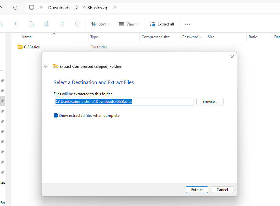This screenshot has width=280, height=206.
Task: Uncheck Show extracted files when complete
Action: (x=56, y=116)
